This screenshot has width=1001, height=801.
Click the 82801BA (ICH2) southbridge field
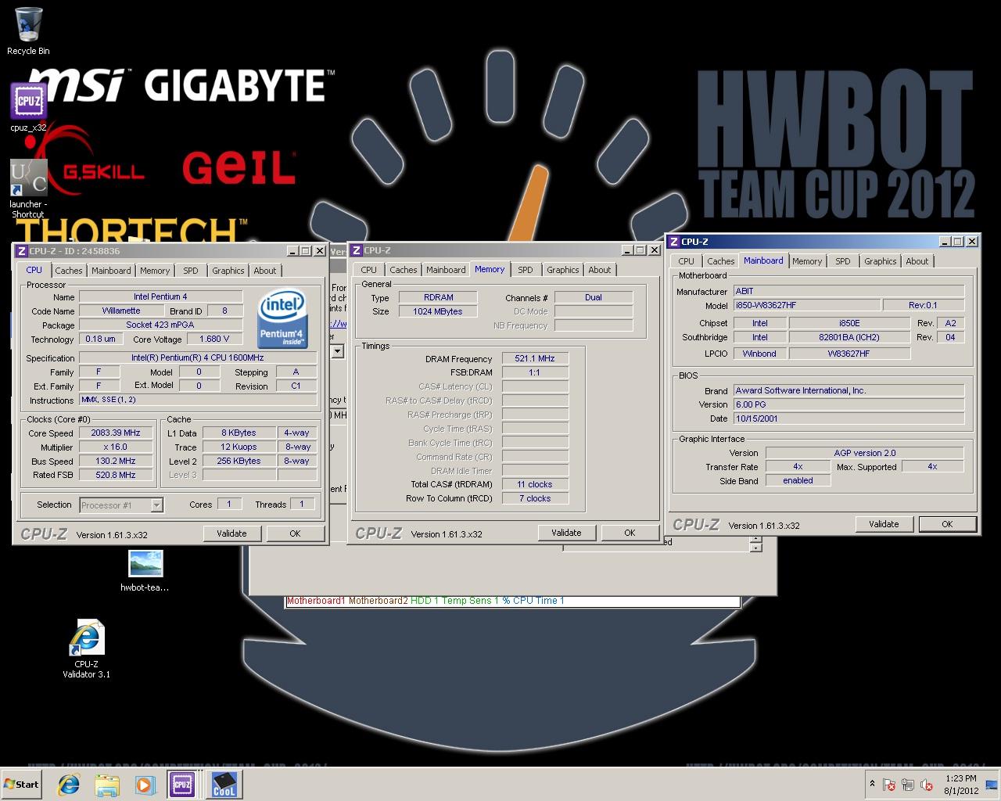pyautogui.click(x=849, y=337)
